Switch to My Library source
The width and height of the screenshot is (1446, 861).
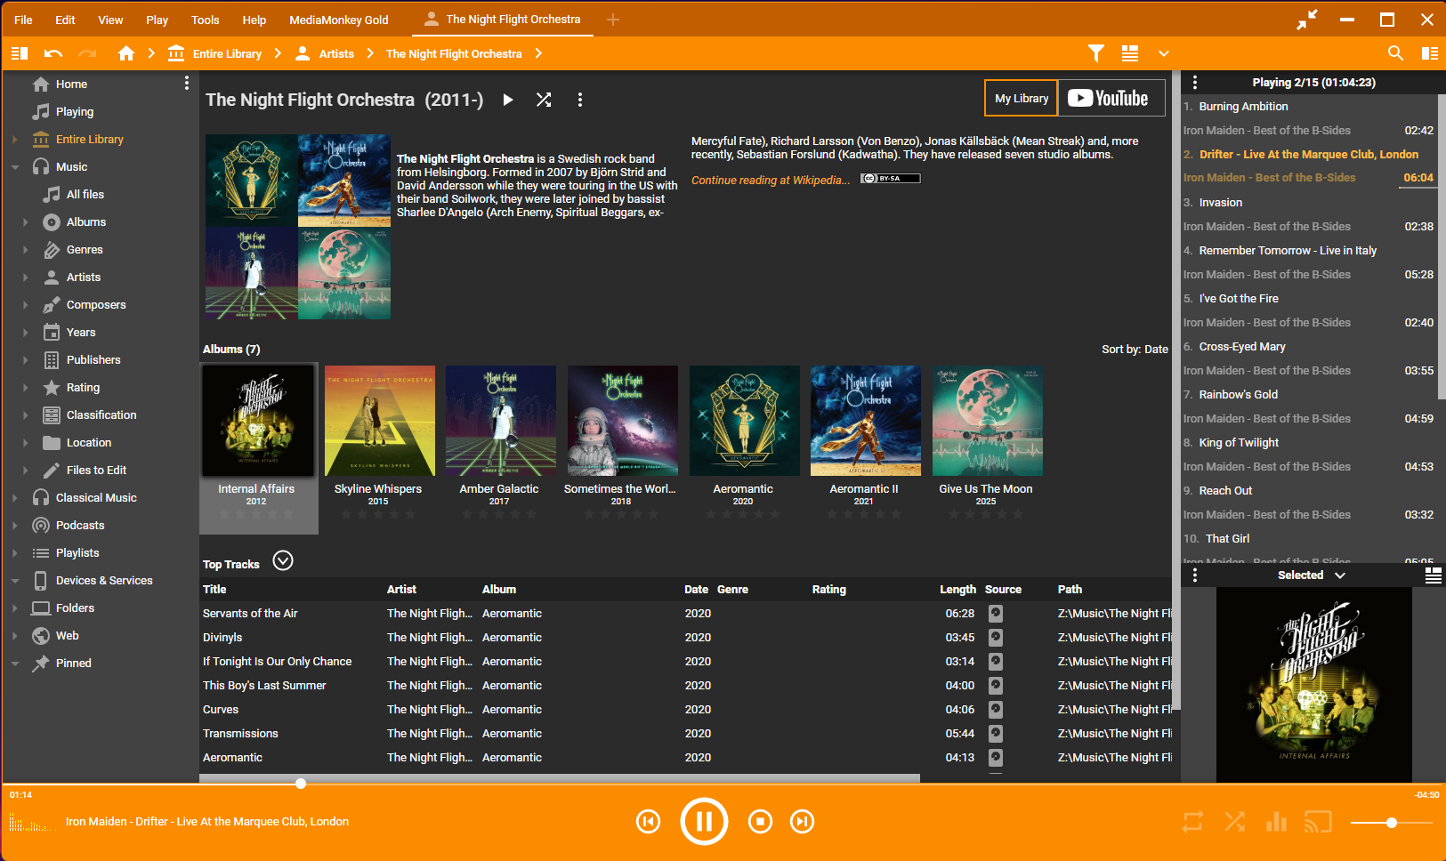coord(1022,98)
